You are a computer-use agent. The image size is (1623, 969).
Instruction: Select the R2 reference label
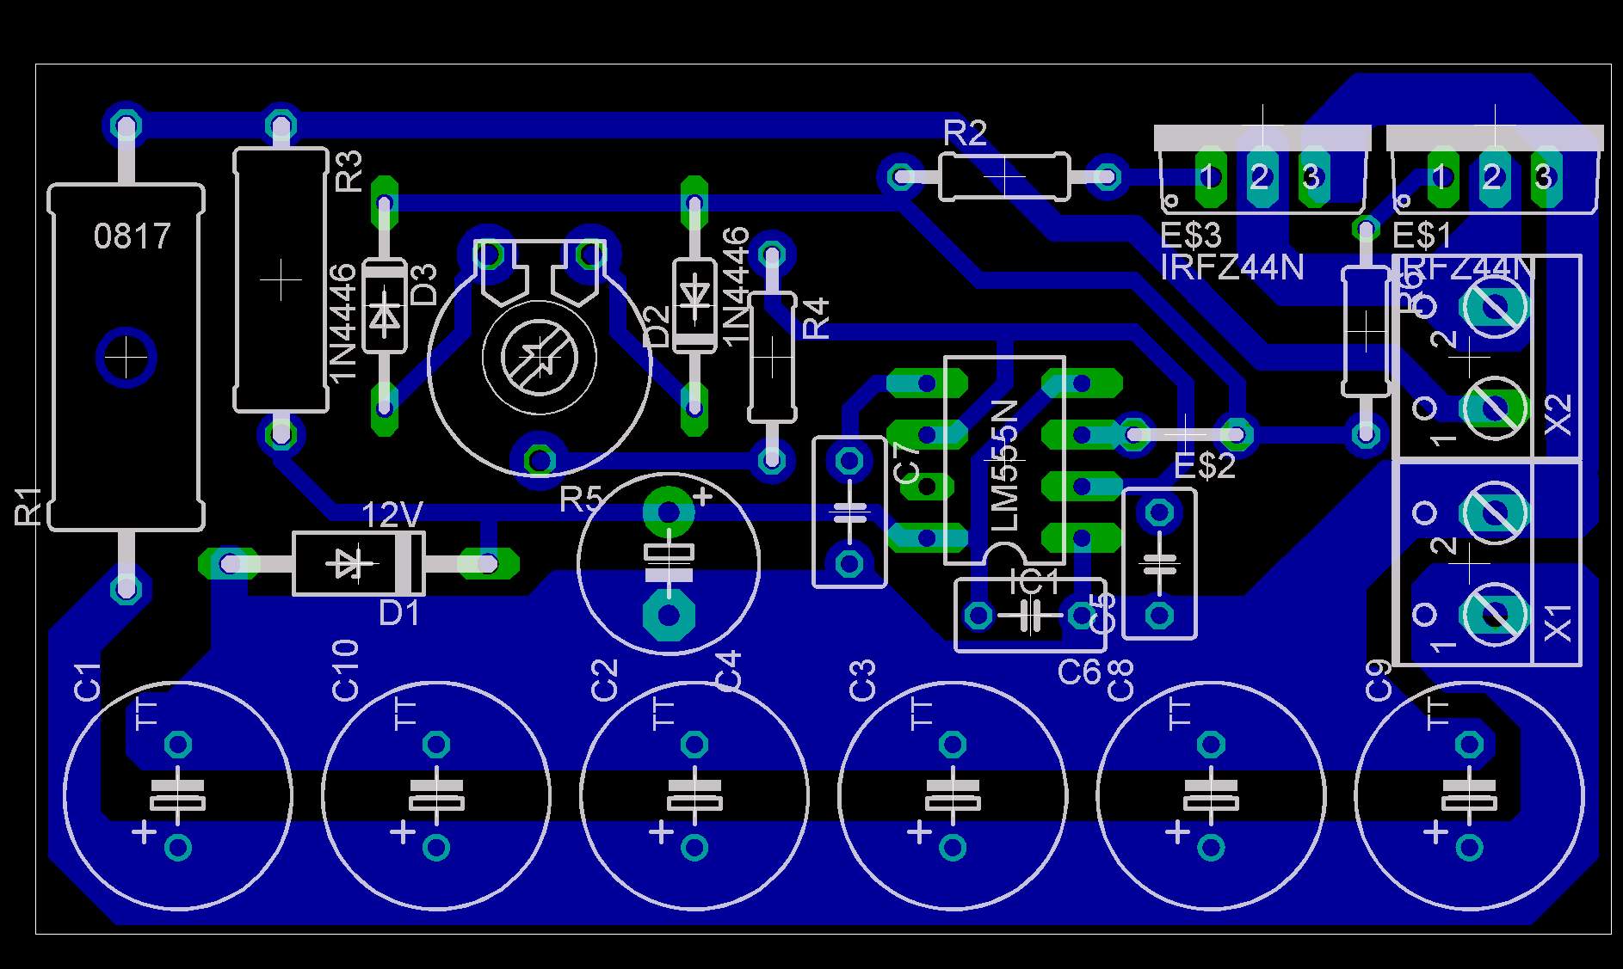click(965, 133)
